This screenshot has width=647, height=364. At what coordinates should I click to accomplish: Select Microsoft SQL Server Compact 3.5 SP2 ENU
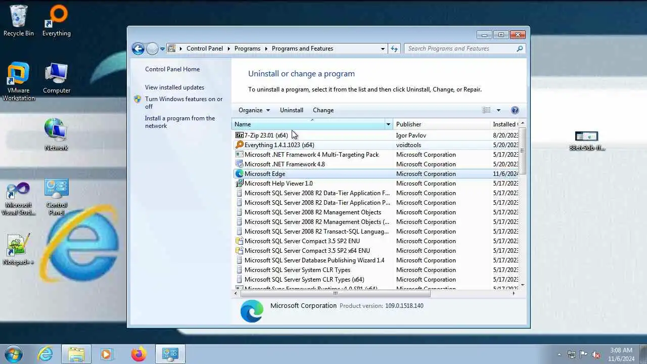[377, 241]
